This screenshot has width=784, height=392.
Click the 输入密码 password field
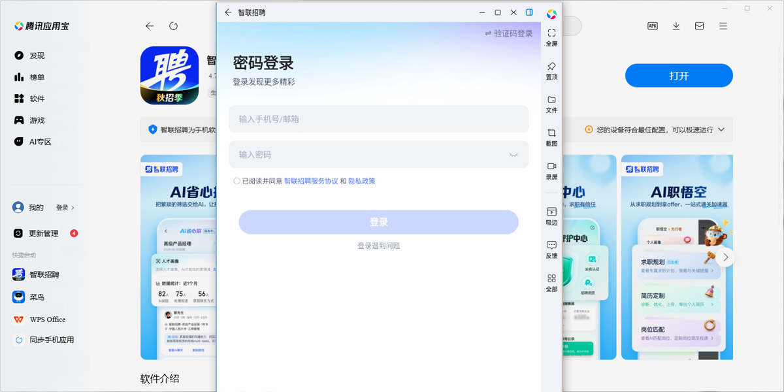[378, 155]
